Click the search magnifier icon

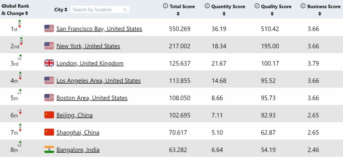coord(125,10)
